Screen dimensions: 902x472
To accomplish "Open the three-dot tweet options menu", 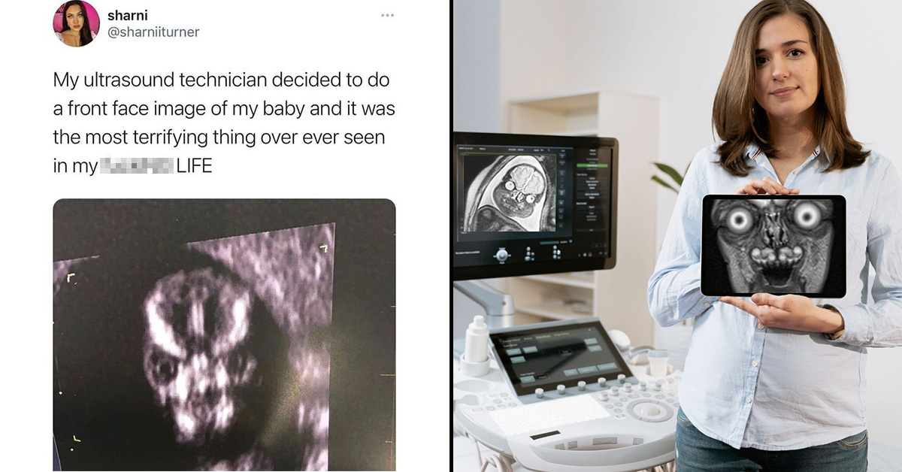I will pos(387,15).
